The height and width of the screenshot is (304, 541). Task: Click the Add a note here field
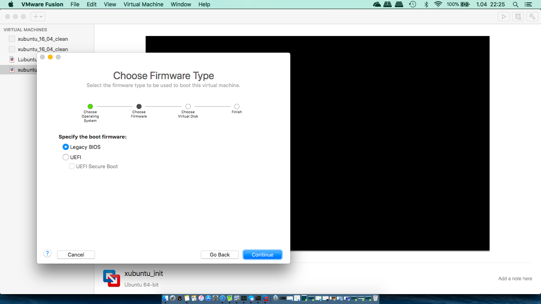(515, 279)
